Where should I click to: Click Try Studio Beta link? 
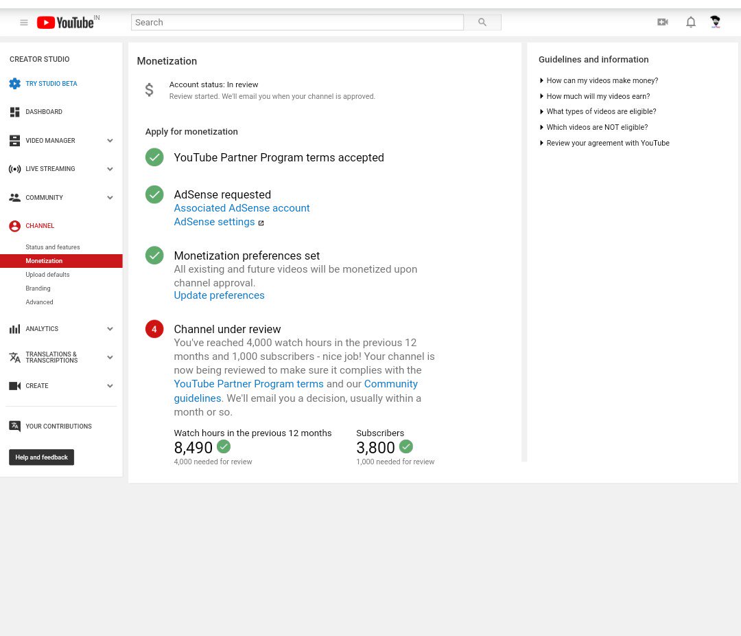click(51, 83)
